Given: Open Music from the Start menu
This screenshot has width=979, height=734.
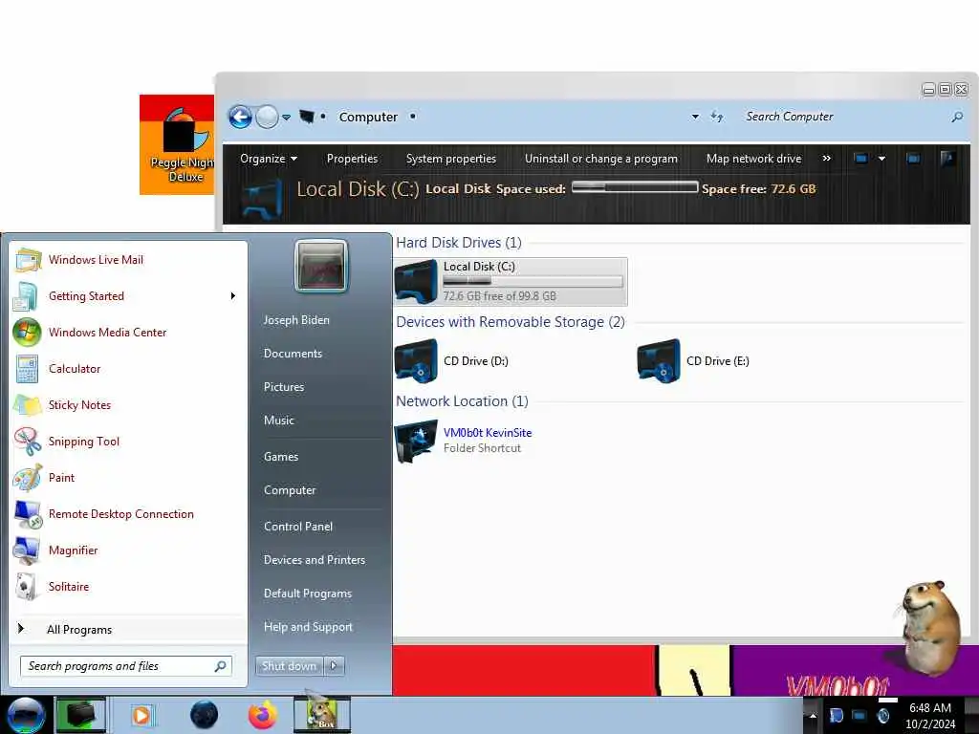Looking at the screenshot, I should [x=279, y=421].
